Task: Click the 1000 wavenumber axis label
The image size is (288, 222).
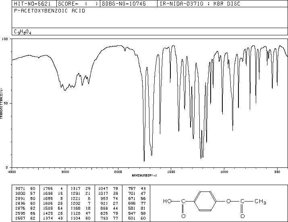Action: pyautogui.click(x=224, y=172)
